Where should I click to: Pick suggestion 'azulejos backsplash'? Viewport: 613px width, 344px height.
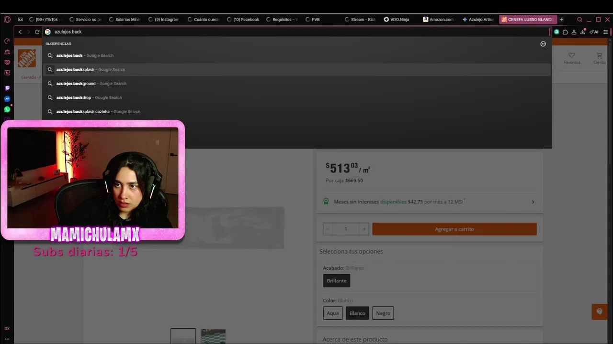pos(297,70)
